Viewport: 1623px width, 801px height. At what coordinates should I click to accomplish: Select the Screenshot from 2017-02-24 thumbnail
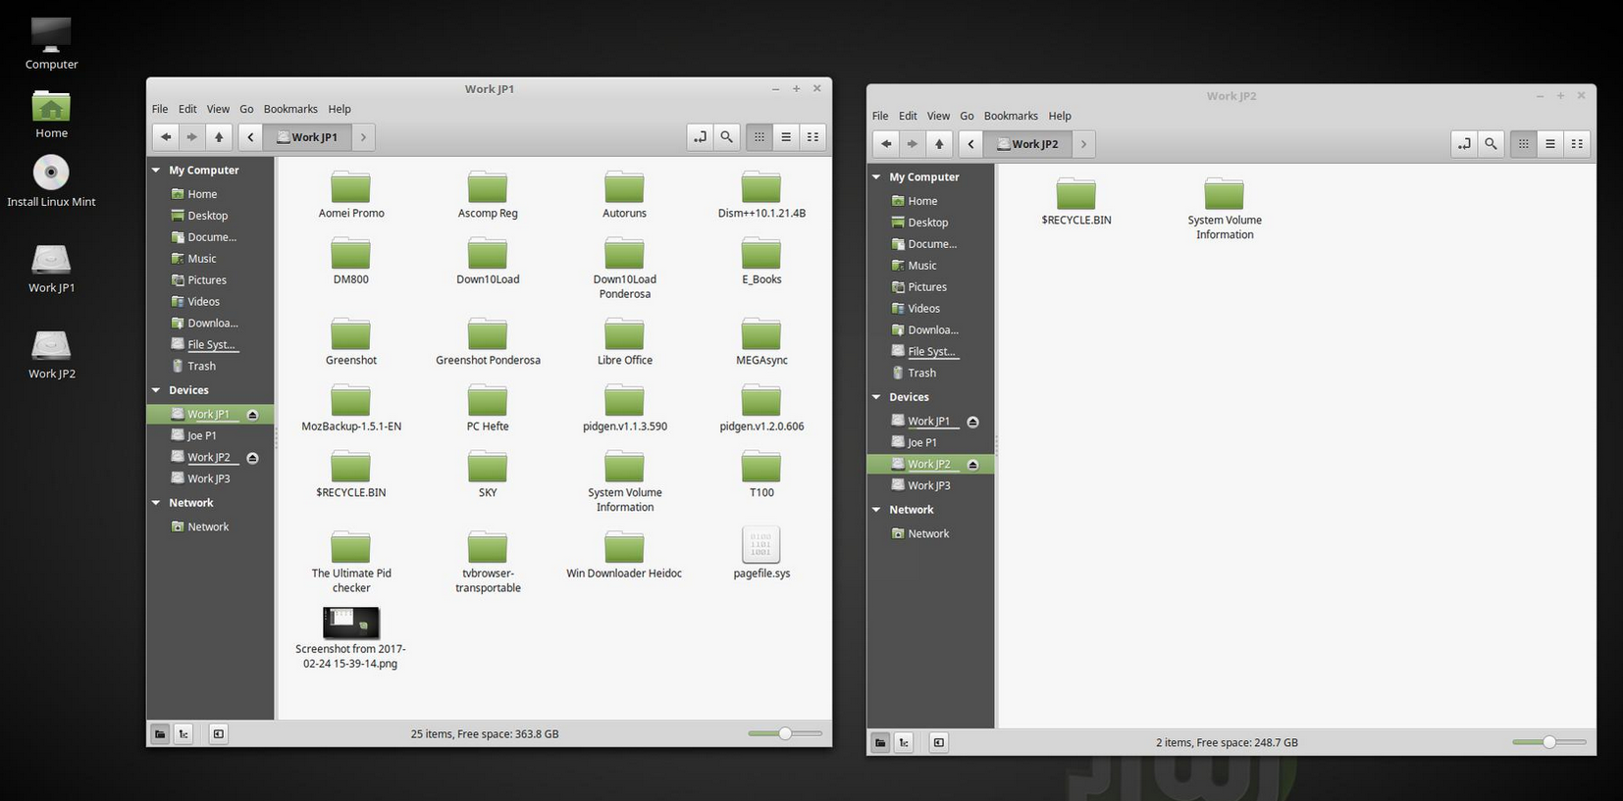(x=350, y=637)
